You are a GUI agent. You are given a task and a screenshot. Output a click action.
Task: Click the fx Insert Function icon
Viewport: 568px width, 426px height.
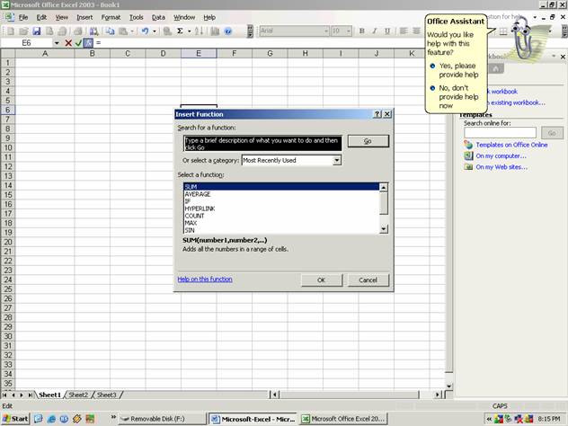(x=88, y=43)
